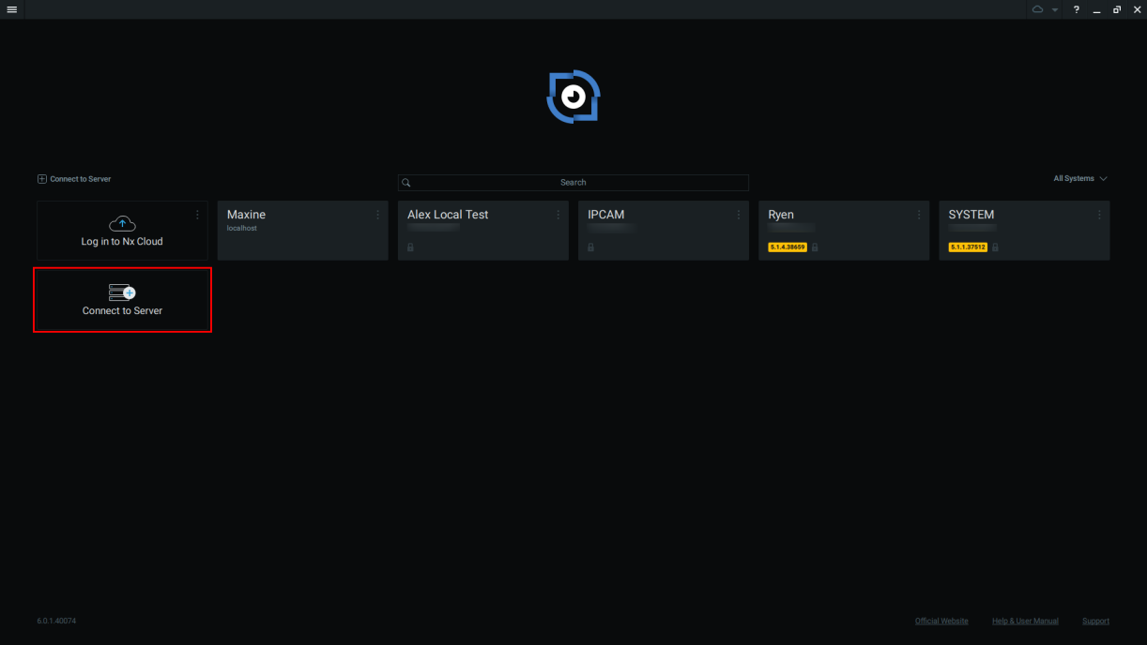Open the three-dot menu on Log in to Nx Cloud tile

197,215
